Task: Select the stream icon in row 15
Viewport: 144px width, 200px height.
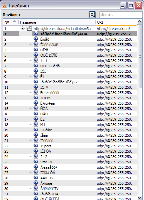Action: 36,108
